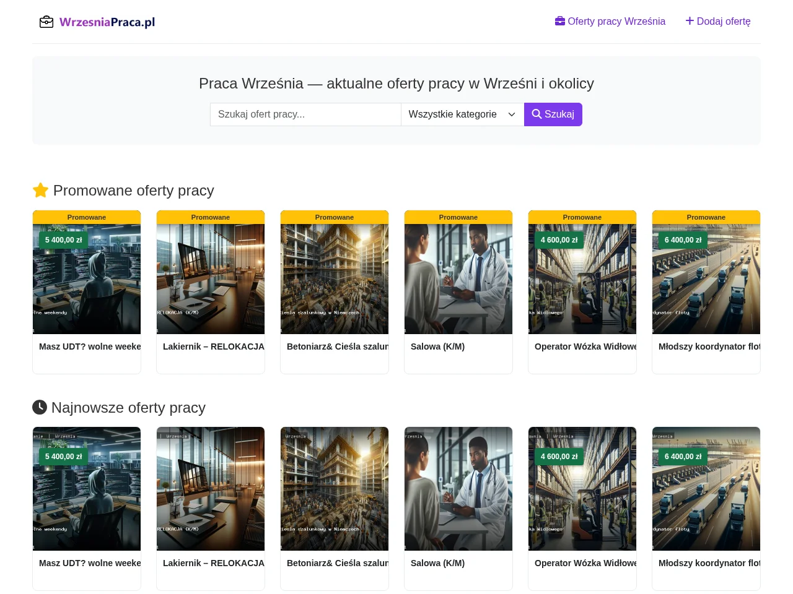793x594 pixels.
Task: Click the briefcase icon beside Oferty pracy Września
Action: [x=560, y=21]
